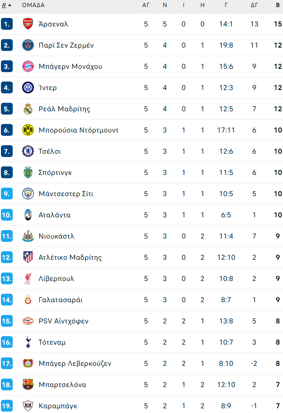The height and width of the screenshot is (413, 283).
Task: Click the Barcelona crest icon
Action: 28,385
